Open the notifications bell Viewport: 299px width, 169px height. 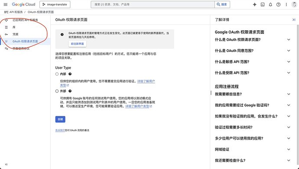270,5
